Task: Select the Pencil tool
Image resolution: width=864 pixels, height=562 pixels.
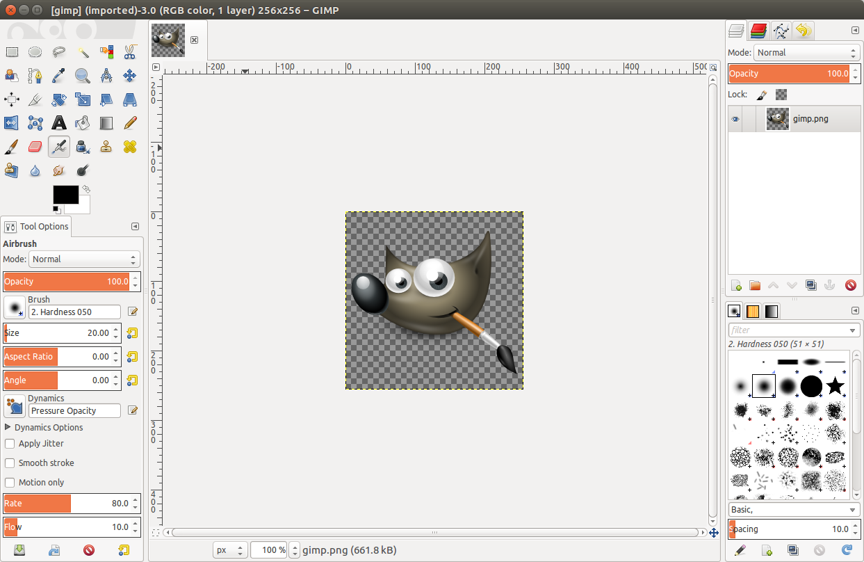Action: pos(130,123)
